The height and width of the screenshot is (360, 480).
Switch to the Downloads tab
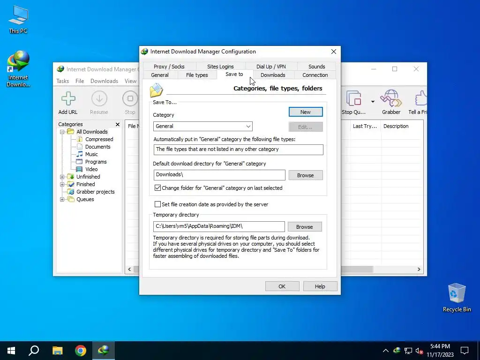[x=273, y=75]
